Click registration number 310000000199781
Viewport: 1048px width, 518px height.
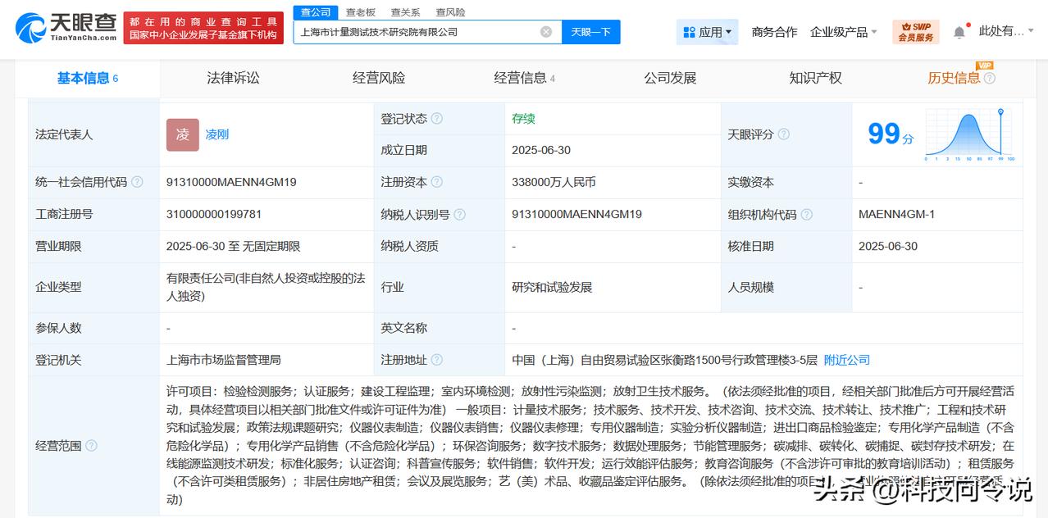pyautogui.click(x=214, y=214)
